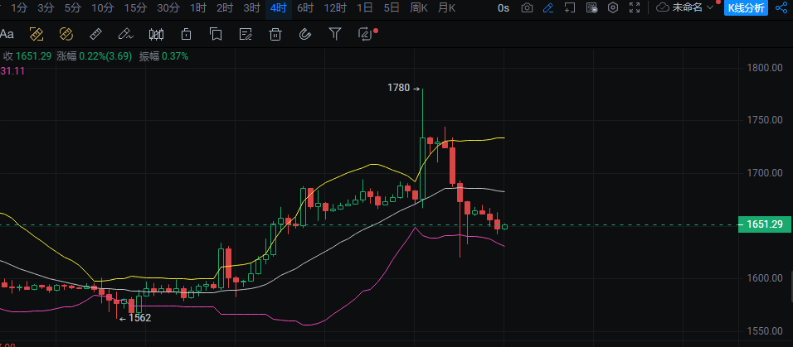This screenshot has height=347, width=793.
Task: Click the 1800.00 price axis label
Action: [765, 68]
